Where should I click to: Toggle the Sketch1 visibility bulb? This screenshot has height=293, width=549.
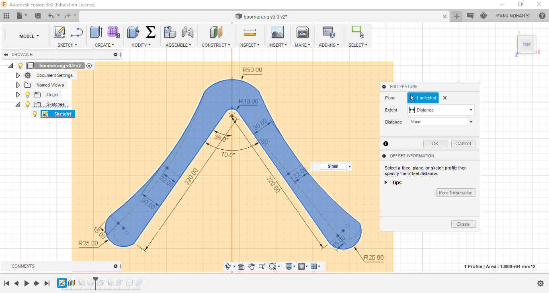pyautogui.click(x=35, y=114)
